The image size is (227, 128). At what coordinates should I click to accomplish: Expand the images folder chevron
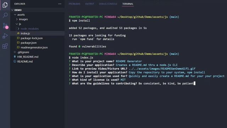(x=17, y=19)
